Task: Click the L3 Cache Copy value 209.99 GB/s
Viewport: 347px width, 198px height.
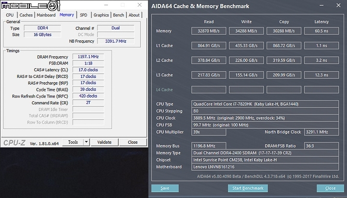Action: coord(284,75)
